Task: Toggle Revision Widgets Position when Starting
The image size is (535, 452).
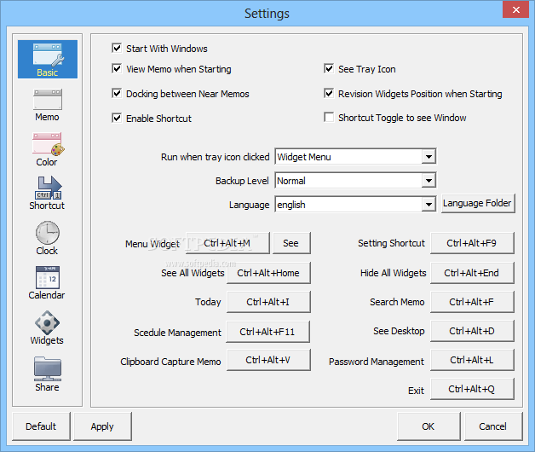Action: click(x=329, y=94)
